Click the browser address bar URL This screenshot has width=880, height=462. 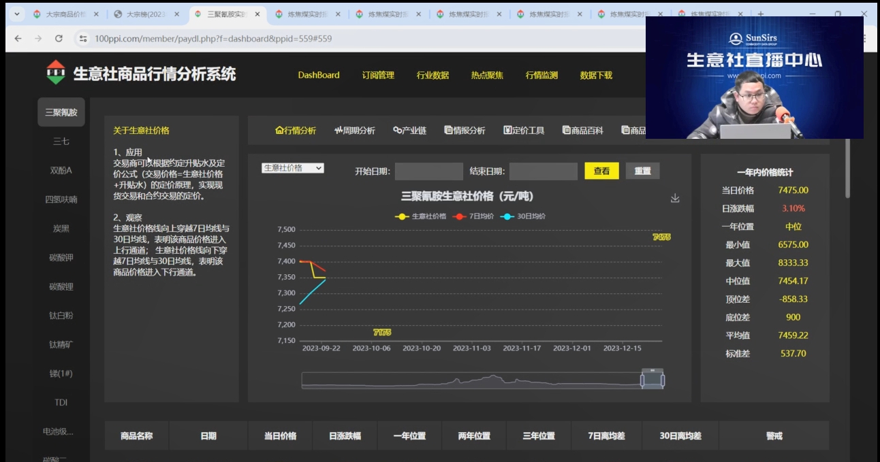(213, 39)
